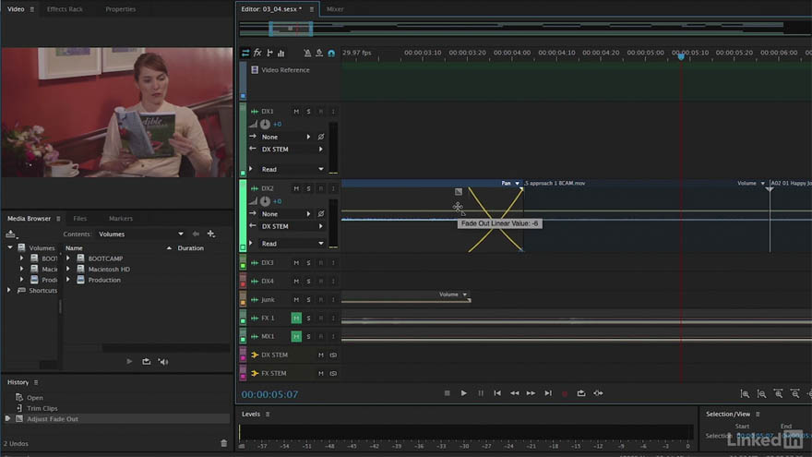812x457 pixels.
Task: Clear history trash icon
Action: pos(223,443)
